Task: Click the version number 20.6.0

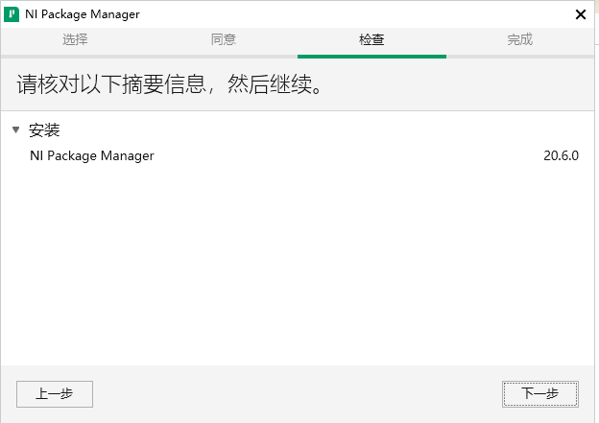Action: pyautogui.click(x=561, y=155)
